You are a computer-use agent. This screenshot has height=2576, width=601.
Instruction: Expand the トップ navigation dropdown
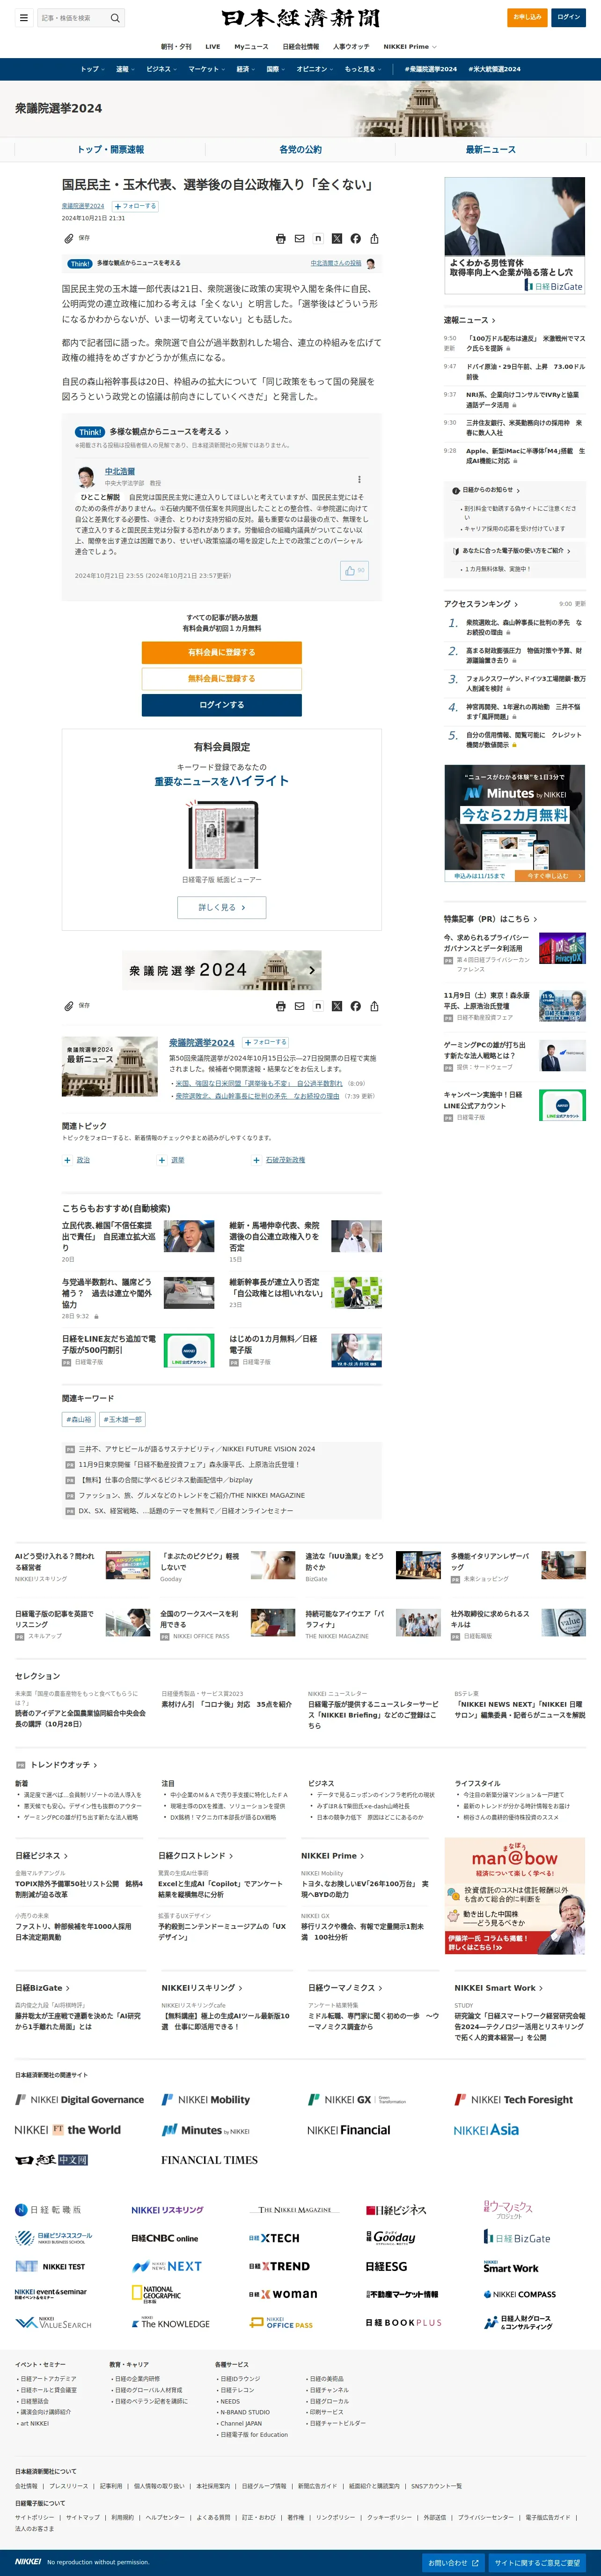click(92, 69)
